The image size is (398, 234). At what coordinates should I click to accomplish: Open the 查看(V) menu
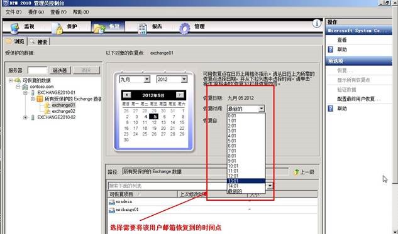pyautogui.click(x=58, y=12)
